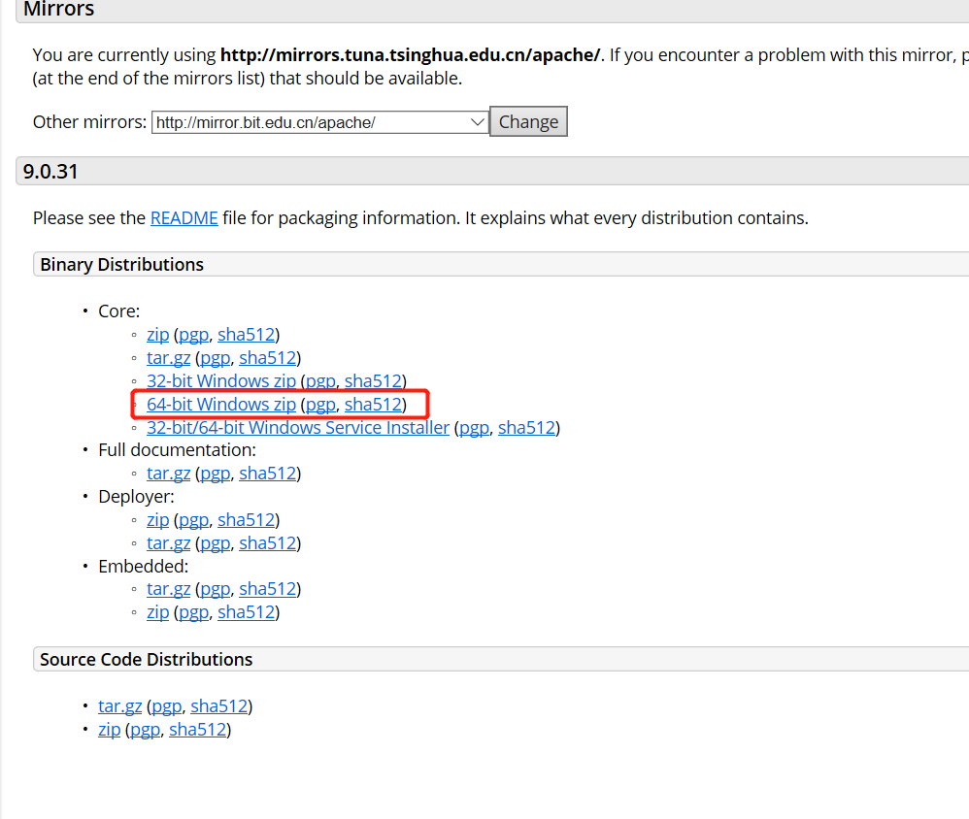Download Full documentation tar.gz
The height and width of the screenshot is (819, 969).
(168, 474)
